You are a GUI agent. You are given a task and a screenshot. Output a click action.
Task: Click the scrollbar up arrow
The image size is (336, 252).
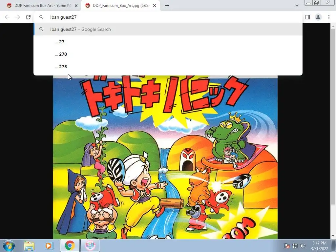[x=333, y=26]
